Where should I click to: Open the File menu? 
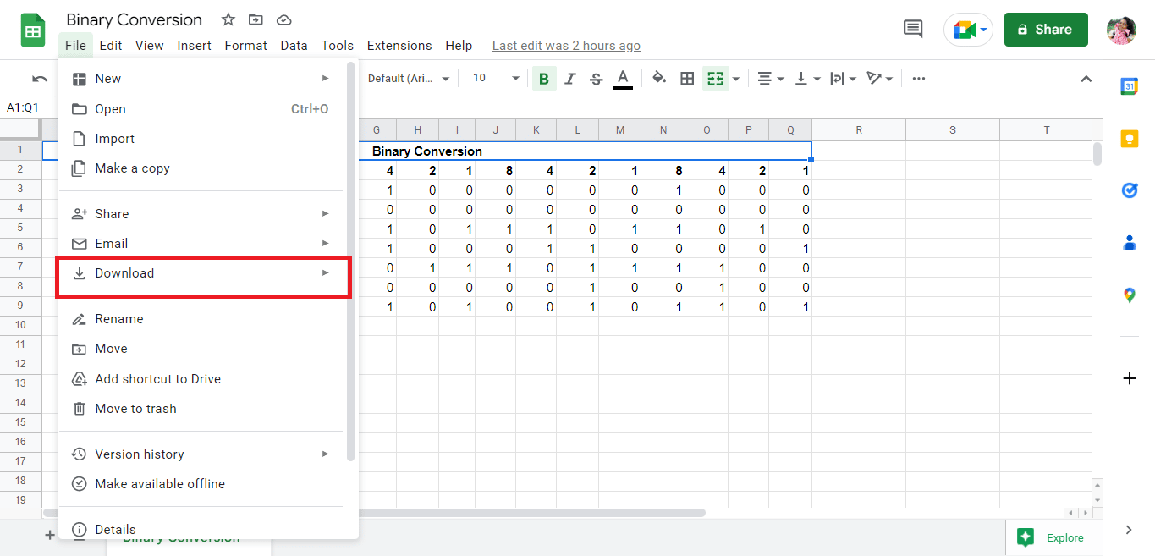tap(75, 46)
